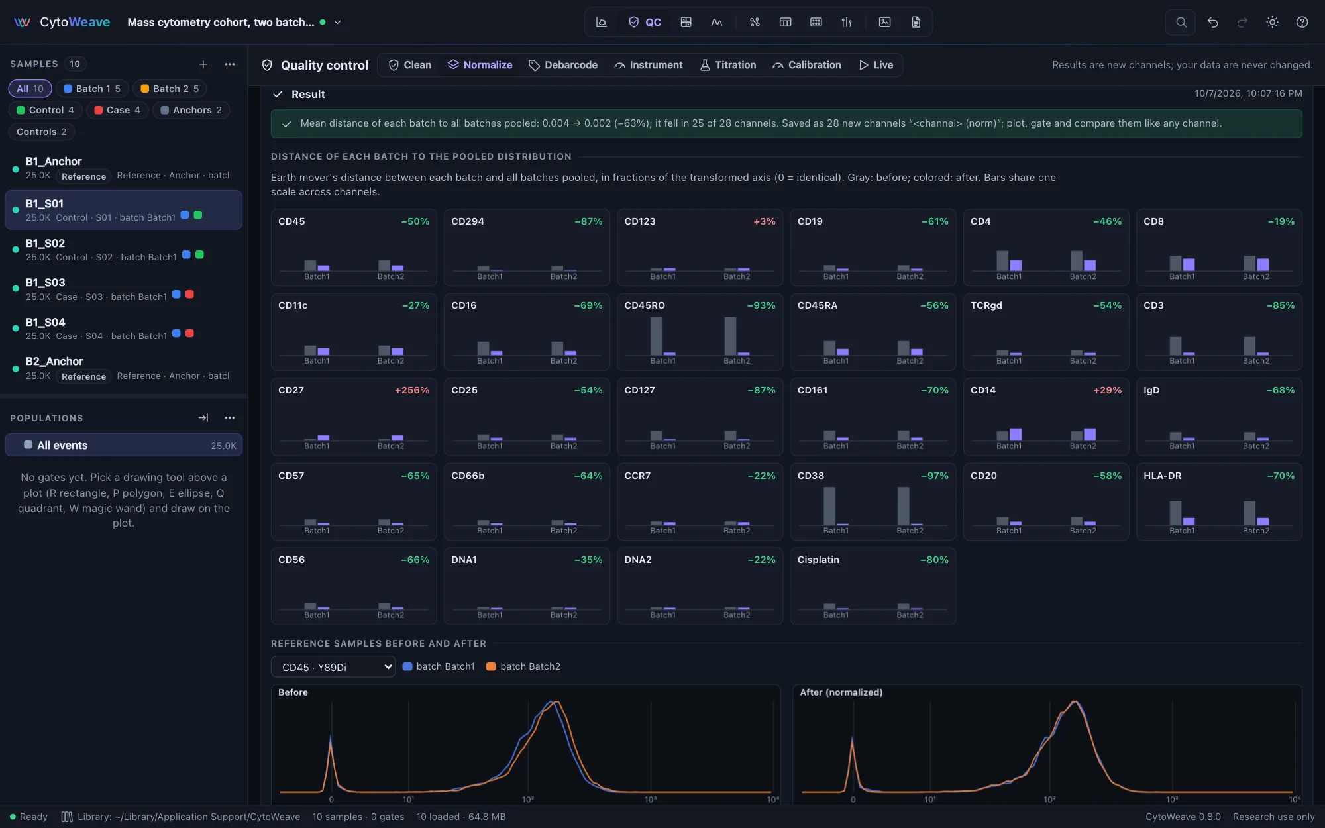Open the sliders adjustments view icon

click(847, 22)
